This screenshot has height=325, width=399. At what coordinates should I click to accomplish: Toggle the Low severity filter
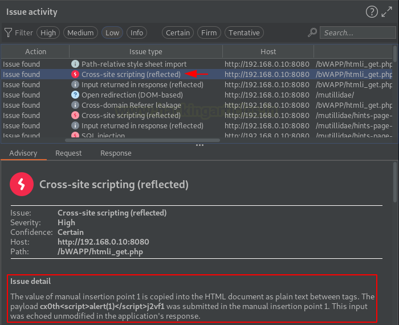pyautogui.click(x=112, y=32)
